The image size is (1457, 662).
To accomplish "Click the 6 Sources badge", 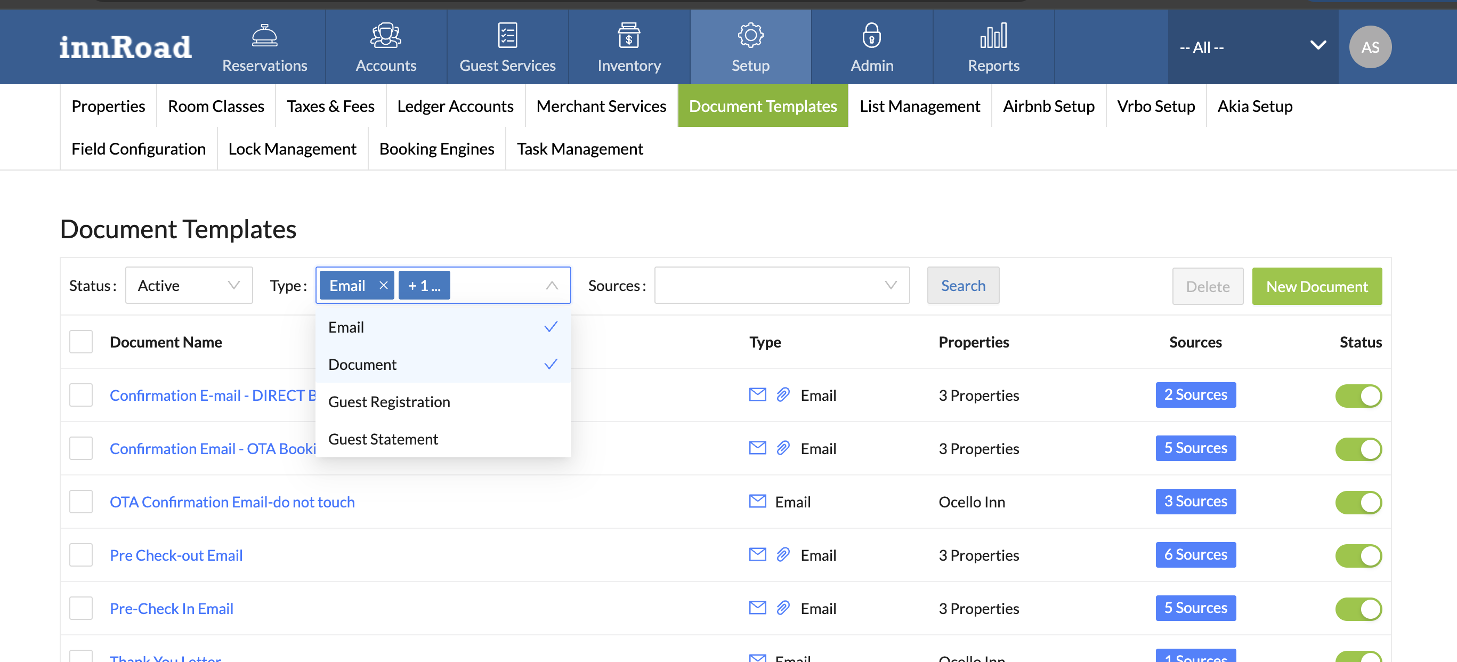I will [1195, 554].
